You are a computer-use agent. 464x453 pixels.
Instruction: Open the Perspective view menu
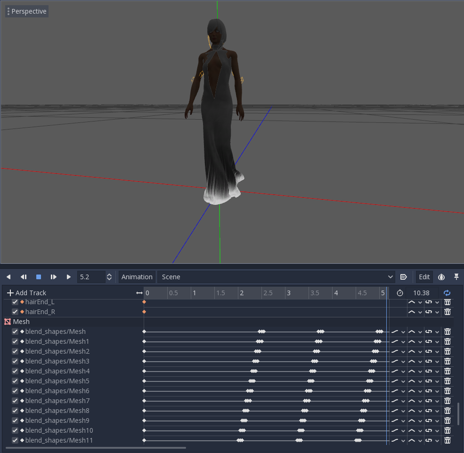click(x=27, y=11)
